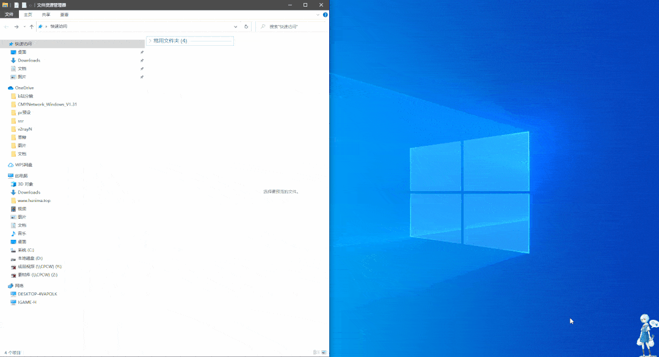Click pin icon beside Quick access 文档

tap(142, 68)
